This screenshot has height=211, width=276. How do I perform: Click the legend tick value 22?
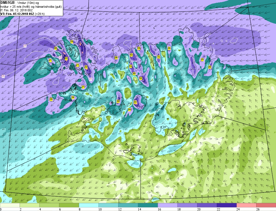218,209
